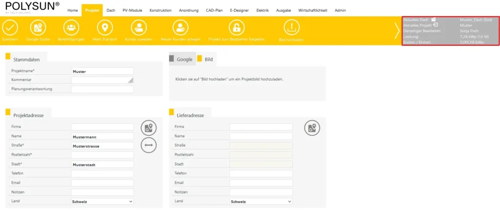Click the Google map icon beside Projektadresse

click(x=148, y=128)
